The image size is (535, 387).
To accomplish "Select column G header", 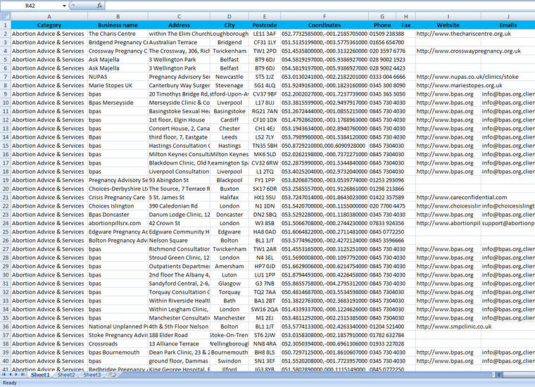I will 382,16.
